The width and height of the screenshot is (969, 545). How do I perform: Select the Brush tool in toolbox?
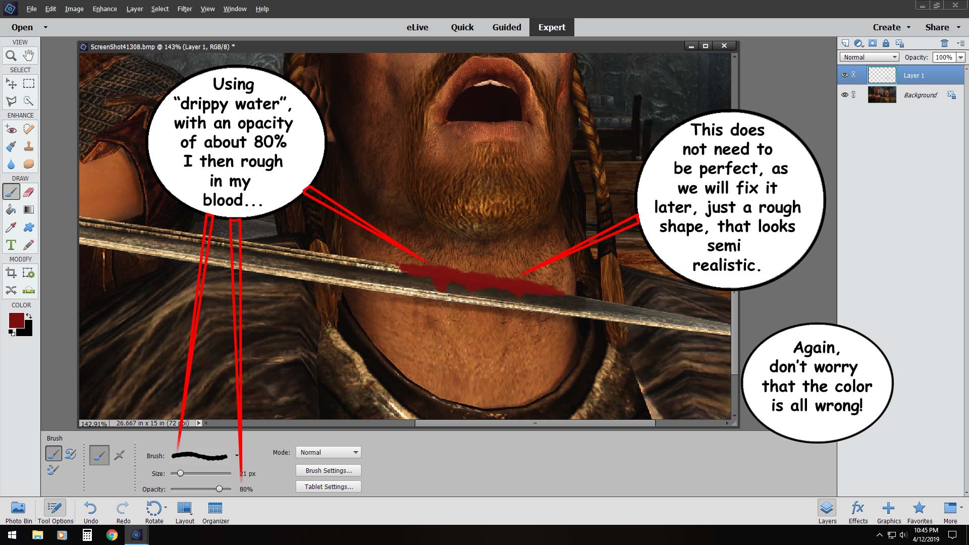tap(11, 192)
